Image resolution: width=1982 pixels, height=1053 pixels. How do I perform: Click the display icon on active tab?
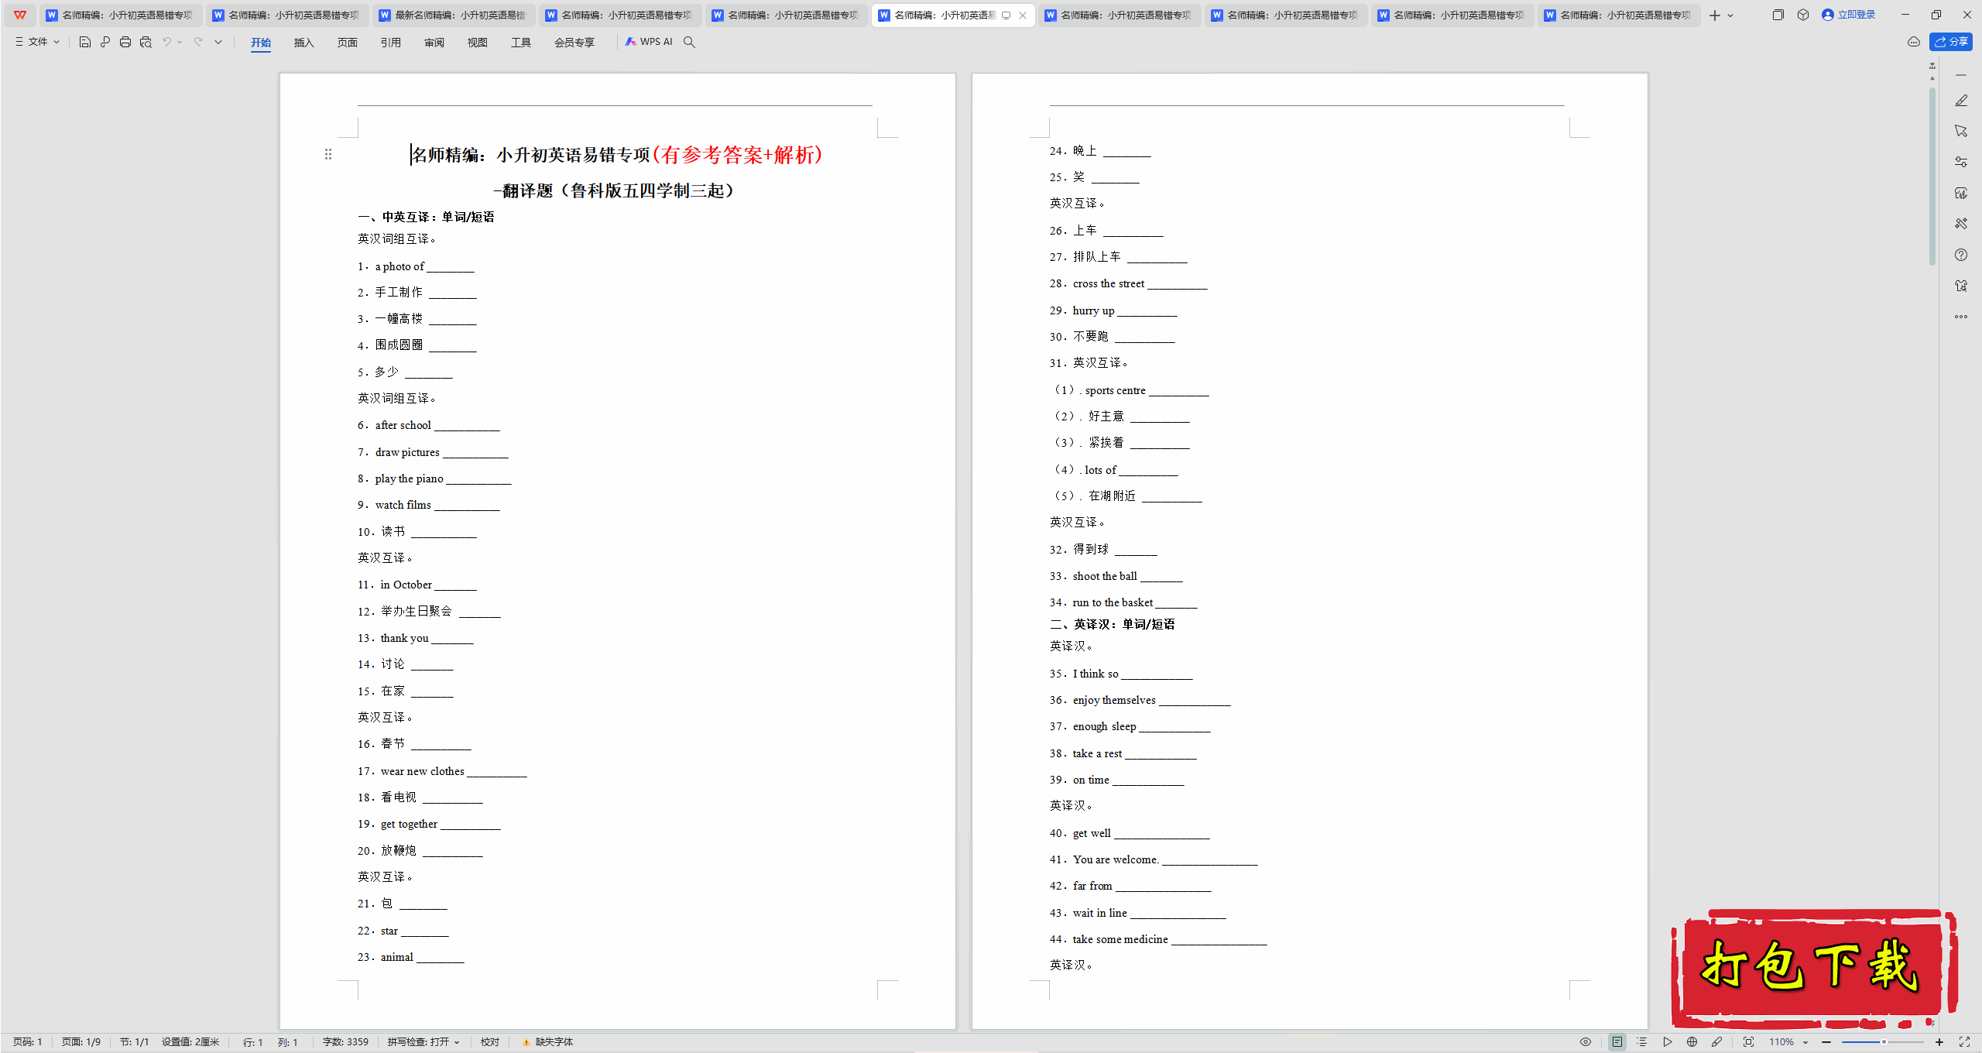1006,15
